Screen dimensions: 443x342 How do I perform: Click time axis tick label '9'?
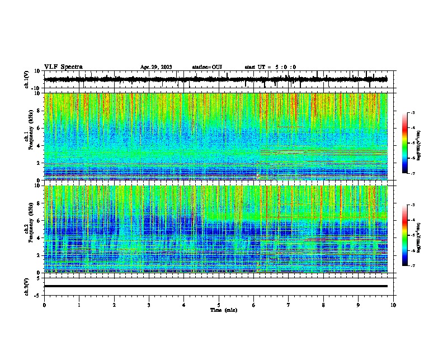click(x=358, y=305)
